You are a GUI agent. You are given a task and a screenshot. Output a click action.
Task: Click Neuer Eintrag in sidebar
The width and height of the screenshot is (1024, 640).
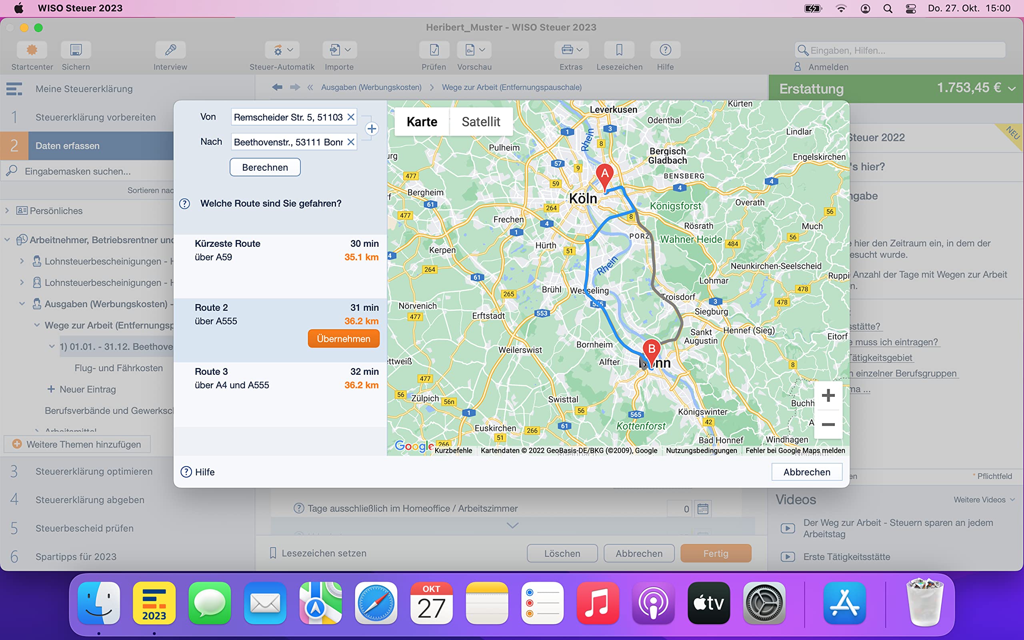[x=81, y=389]
